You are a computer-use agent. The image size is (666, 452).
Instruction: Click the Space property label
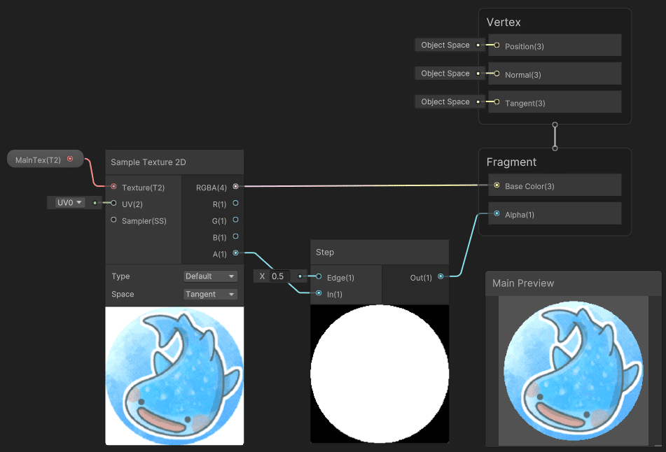point(123,294)
